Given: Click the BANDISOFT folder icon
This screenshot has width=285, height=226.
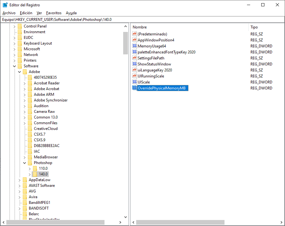Looking at the screenshot, I should tap(25, 208).
